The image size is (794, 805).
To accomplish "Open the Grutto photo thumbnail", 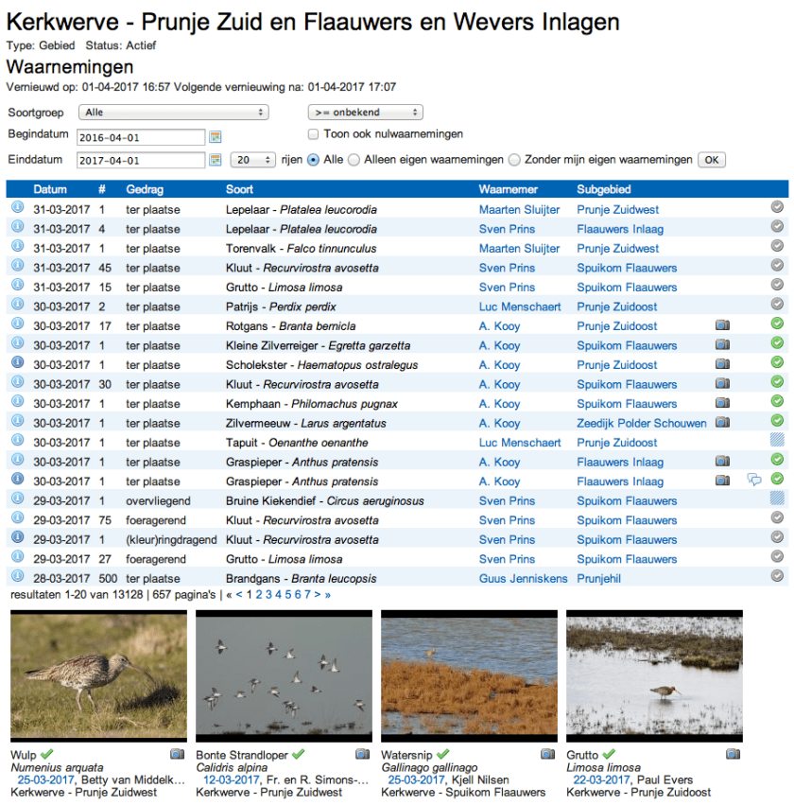I will click(654, 676).
